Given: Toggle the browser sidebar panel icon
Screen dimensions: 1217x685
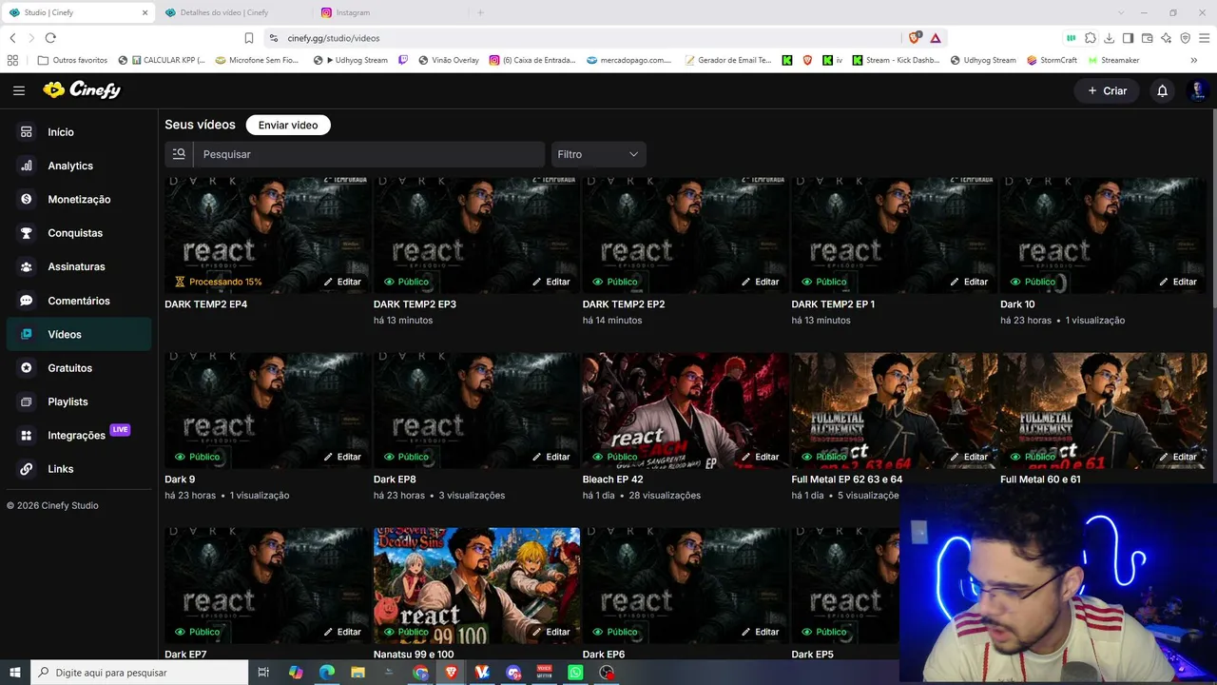Looking at the screenshot, I should pos(1128,38).
